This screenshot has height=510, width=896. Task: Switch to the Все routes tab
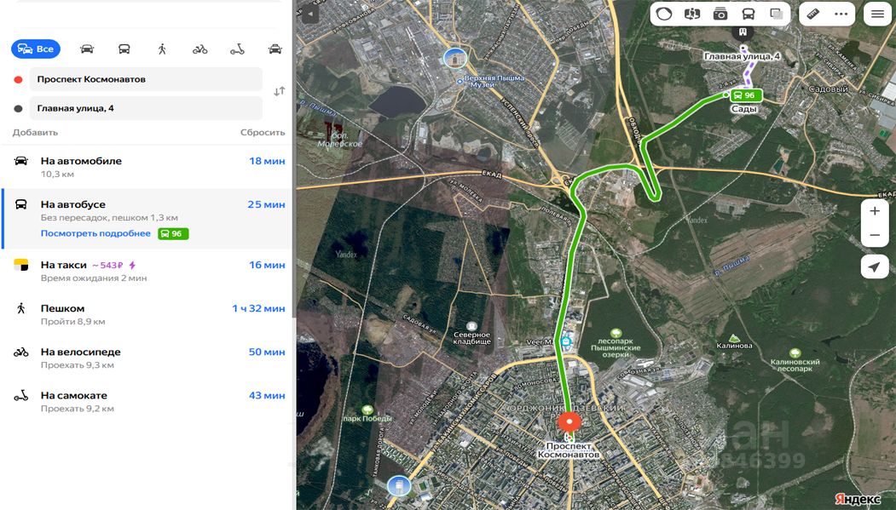[36, 49]
